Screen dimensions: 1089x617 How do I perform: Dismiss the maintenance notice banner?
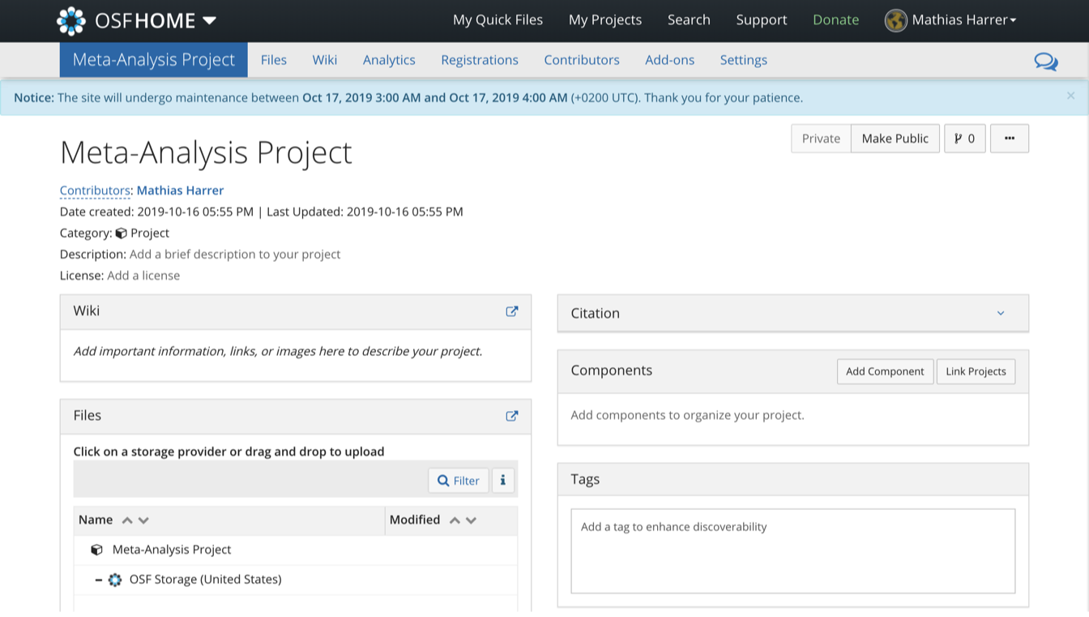click(x=1070, y=96)
